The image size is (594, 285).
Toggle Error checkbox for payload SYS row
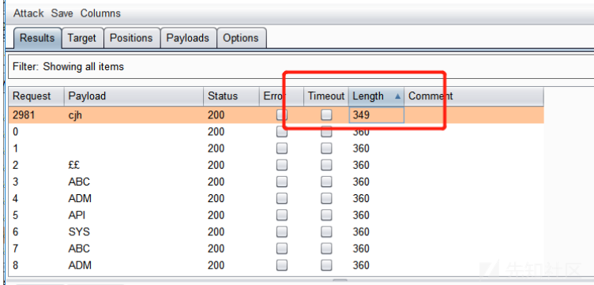tap(282, 231)
